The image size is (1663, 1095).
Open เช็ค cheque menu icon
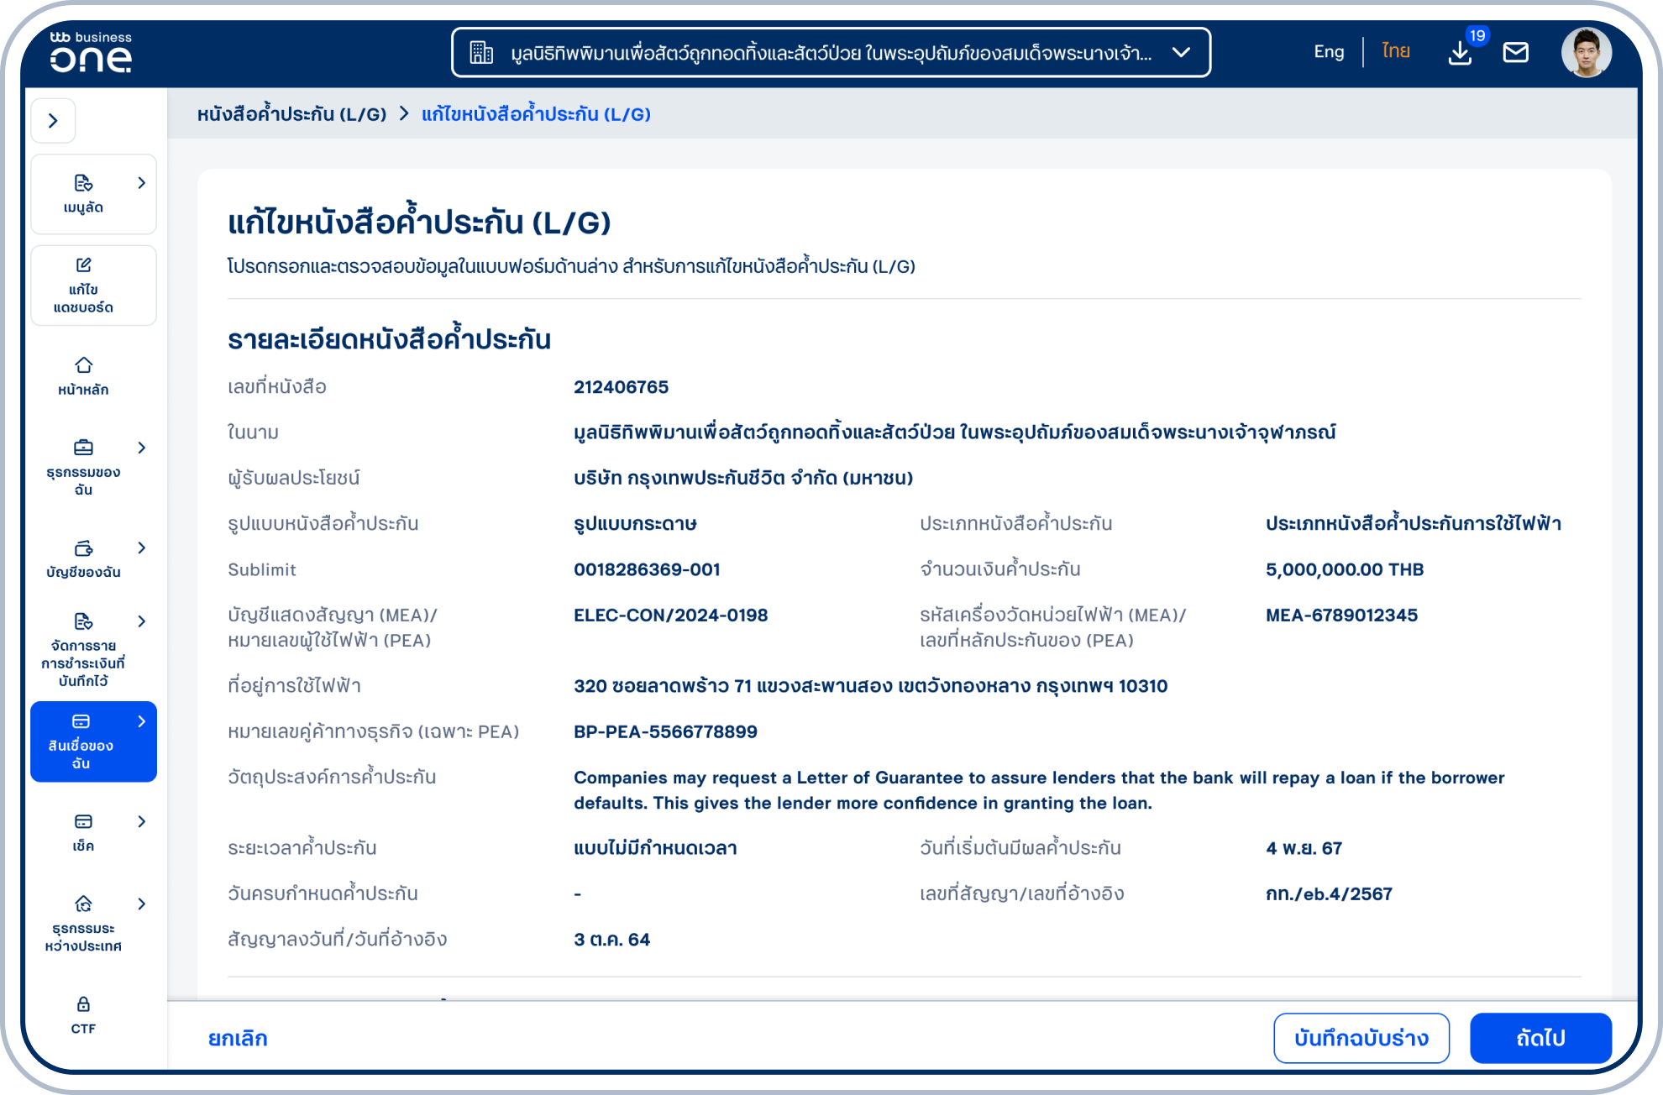pos(83,821)
